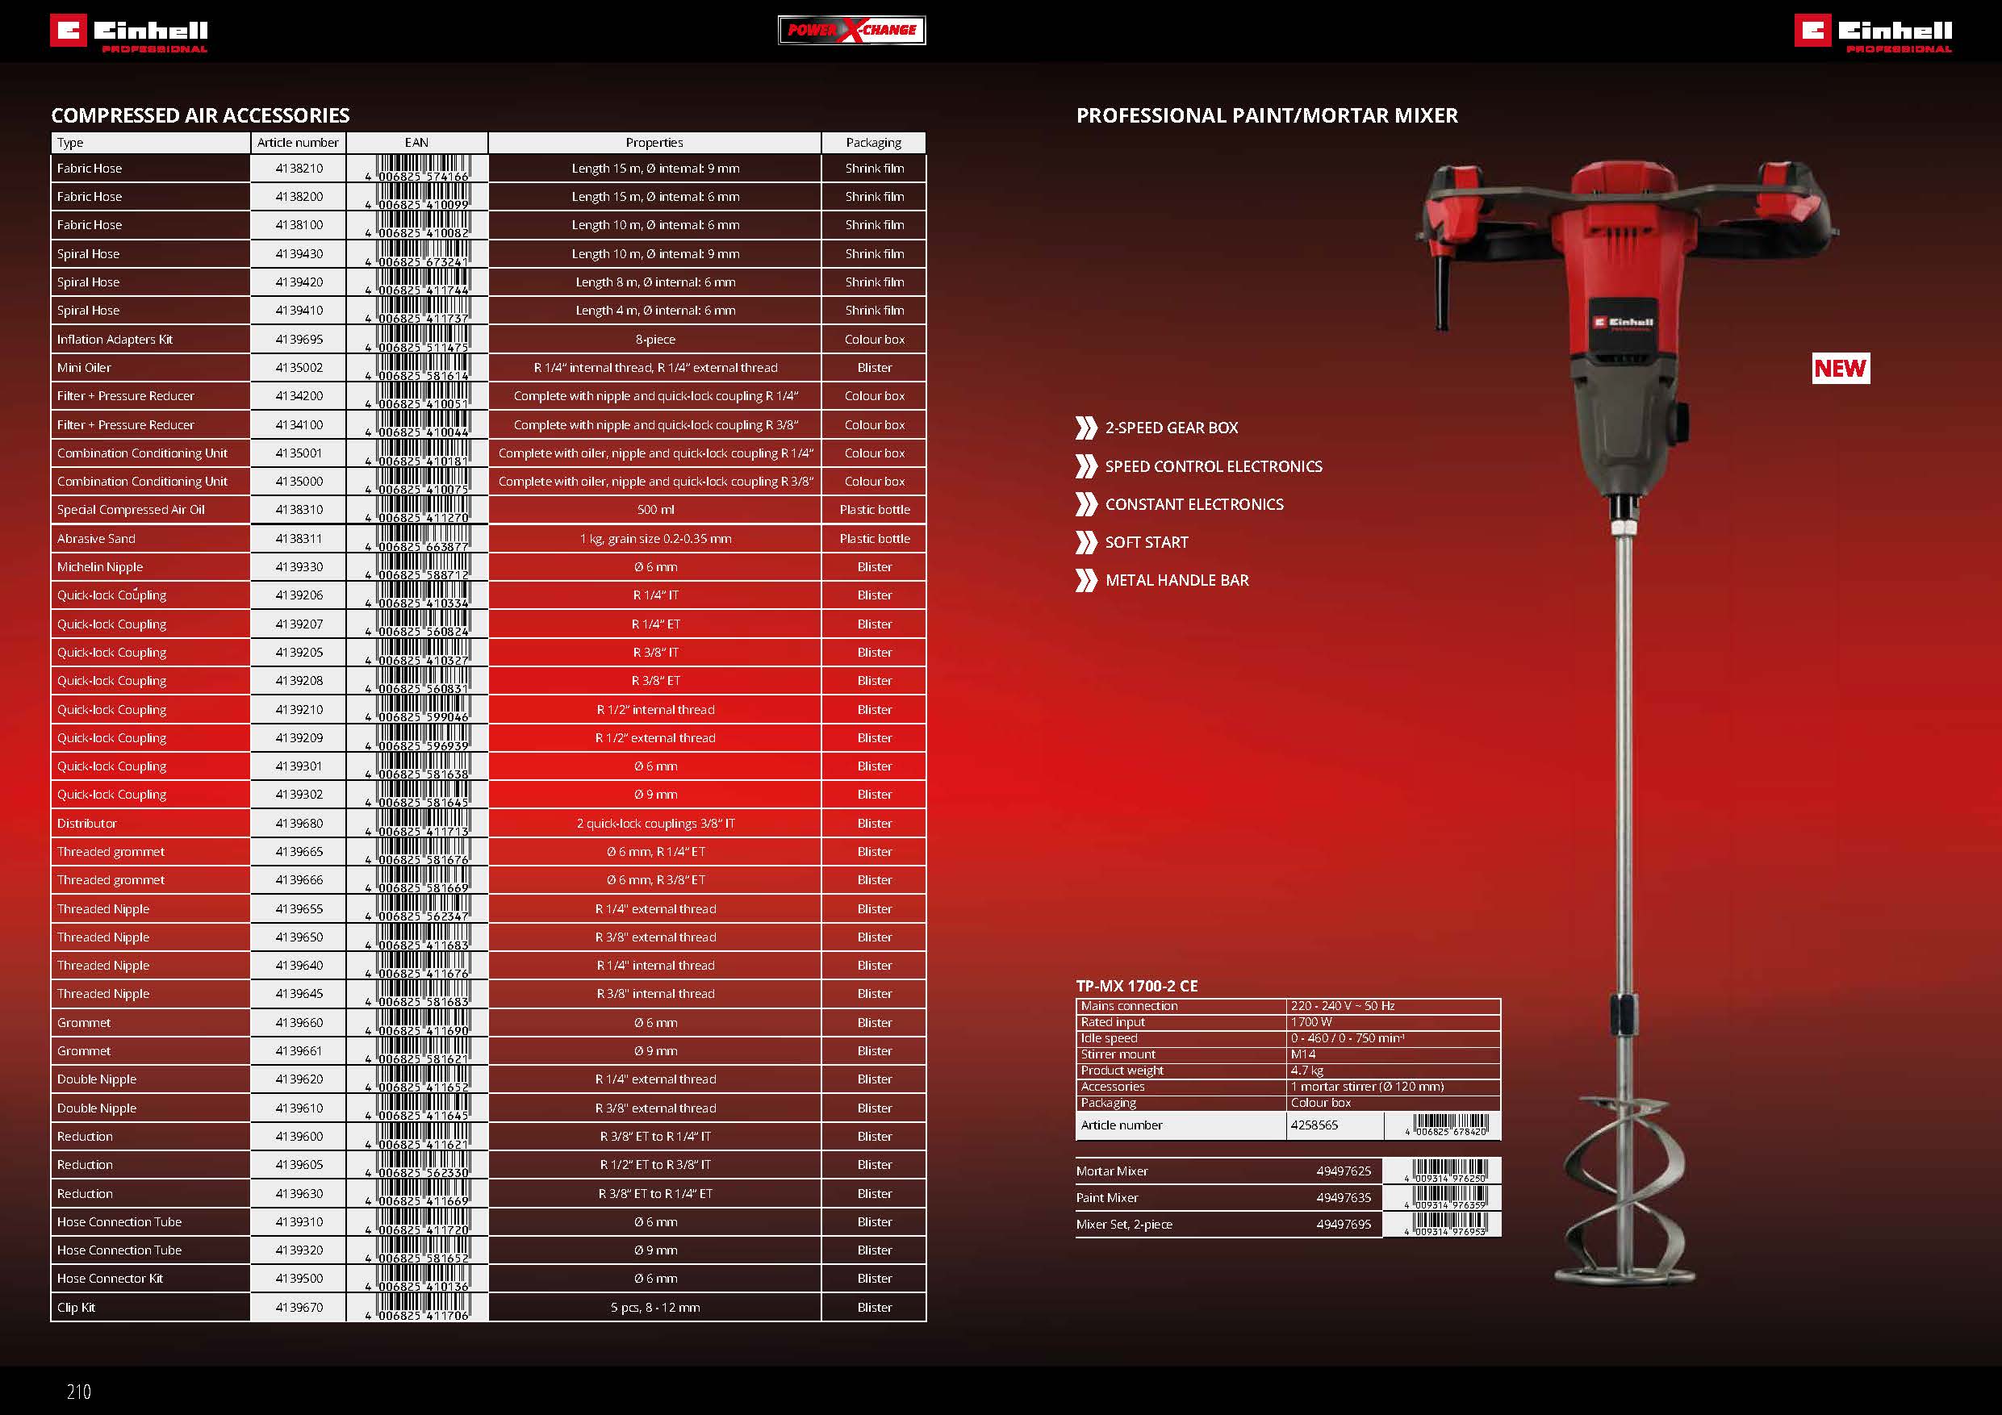
Task: Click the Mortar Mixer accessory label
Action: tap(1112, 1171)
